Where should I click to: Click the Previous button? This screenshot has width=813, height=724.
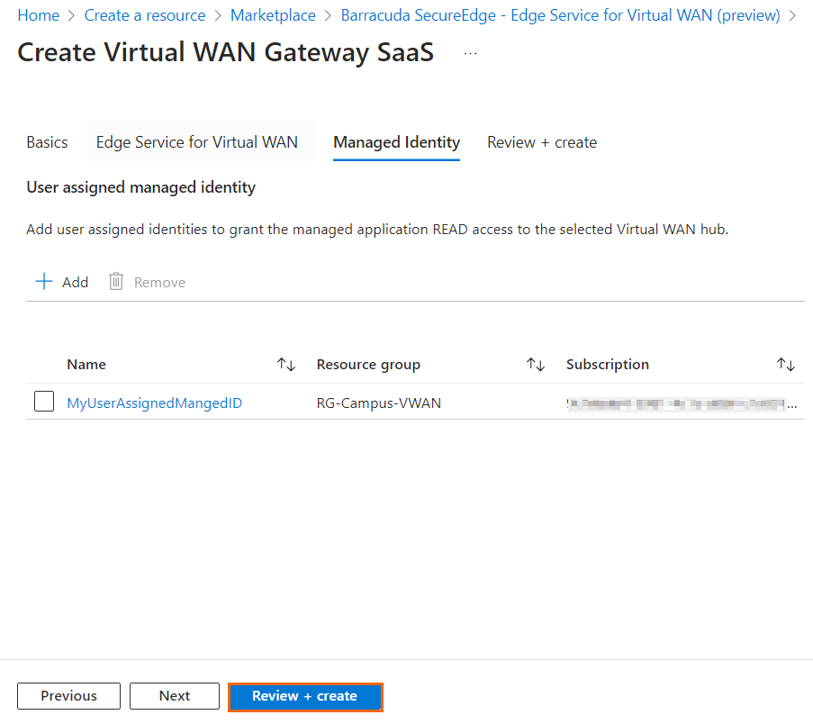tap(68, 696)
